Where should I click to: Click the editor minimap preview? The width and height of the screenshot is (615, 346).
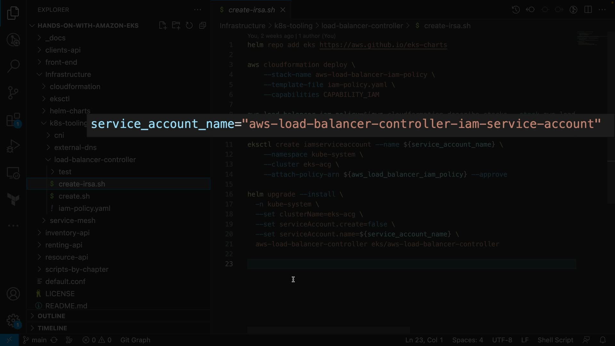click(x=591, y=38)
